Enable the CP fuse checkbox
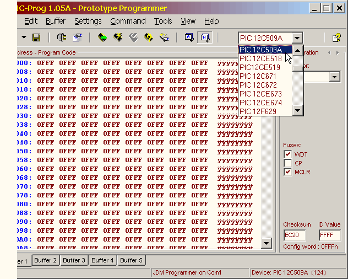Image resolution: width=348 pixels, height=279 pixels. tap(287, 163)
